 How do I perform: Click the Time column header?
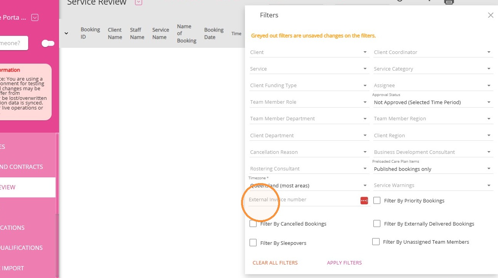(x=236, y=34)
